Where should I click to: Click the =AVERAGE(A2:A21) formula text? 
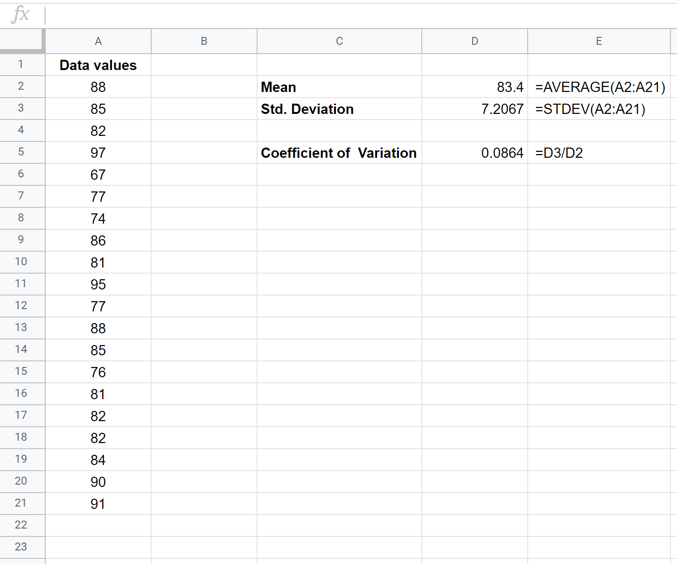click(x=600, y=87)
